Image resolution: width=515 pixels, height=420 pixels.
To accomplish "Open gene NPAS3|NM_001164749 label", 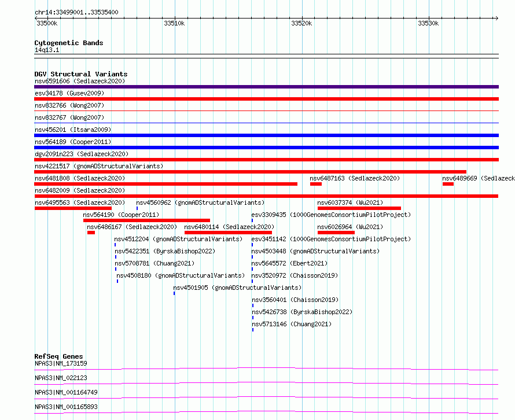I will click(66, 392).
